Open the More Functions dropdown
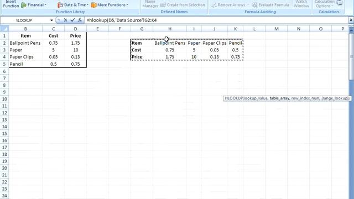354x199 pixels. point(110,5)
